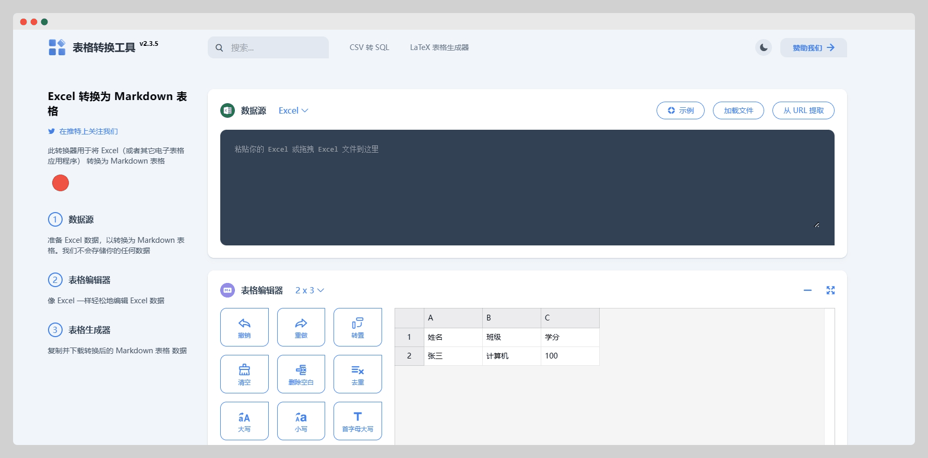Open the Excel data source dropdown
Screen dimensions: 928x458
click(293, 110)
